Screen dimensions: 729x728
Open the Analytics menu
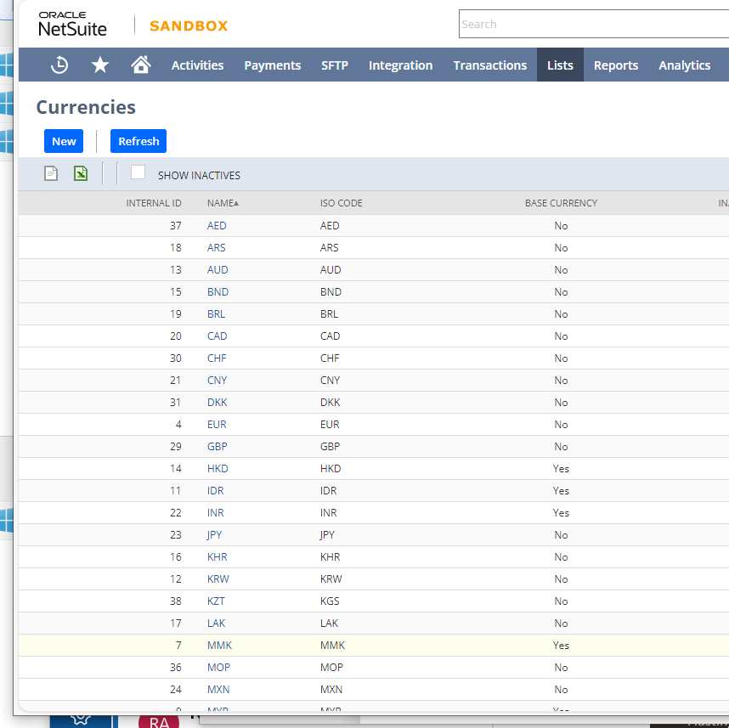(x=684, y=65)
